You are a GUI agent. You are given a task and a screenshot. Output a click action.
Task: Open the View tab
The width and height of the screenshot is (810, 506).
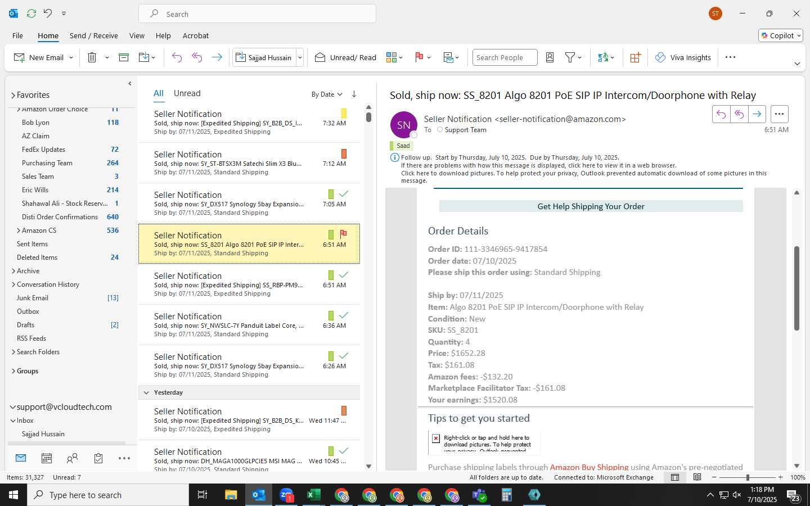[x=137, y=35]
